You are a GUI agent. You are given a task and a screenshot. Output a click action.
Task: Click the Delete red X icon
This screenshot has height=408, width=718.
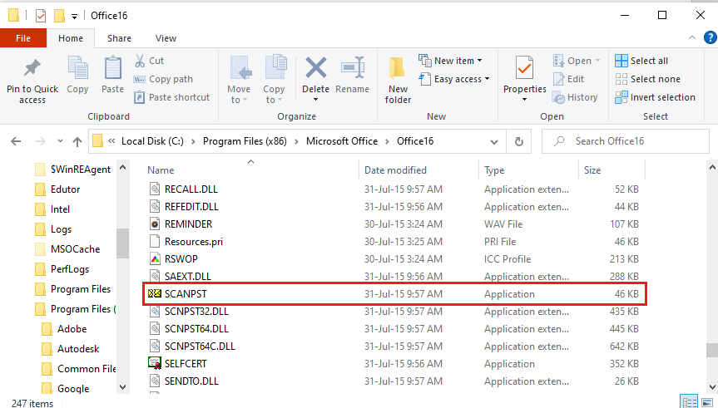coord(316,67)
